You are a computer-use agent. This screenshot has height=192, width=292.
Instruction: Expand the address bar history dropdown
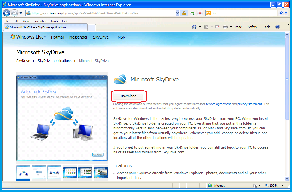tap(178, 13)
